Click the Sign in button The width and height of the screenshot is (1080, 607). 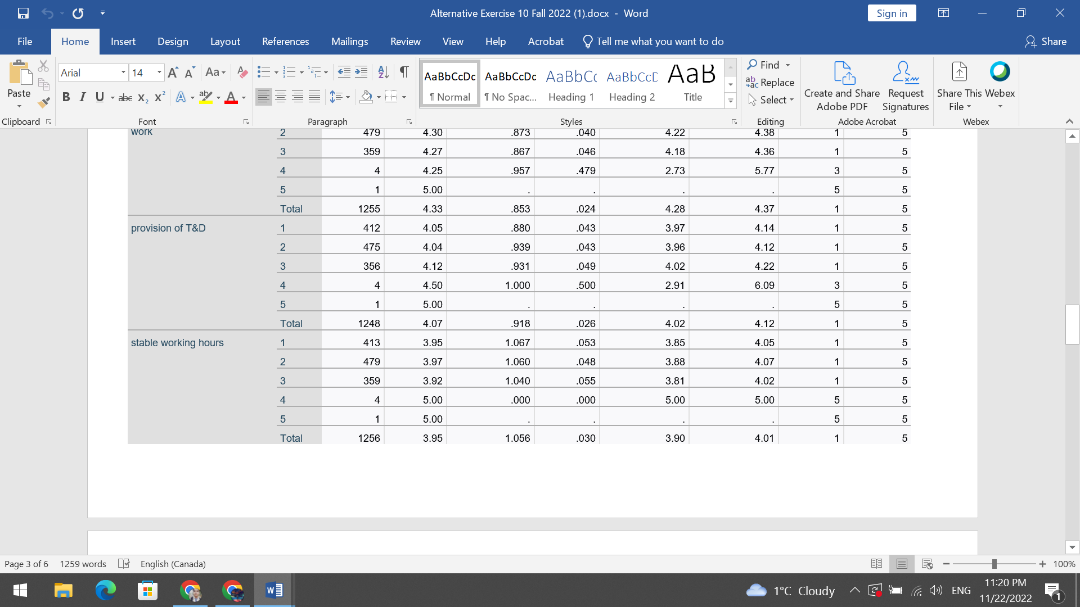click(892, 13)
